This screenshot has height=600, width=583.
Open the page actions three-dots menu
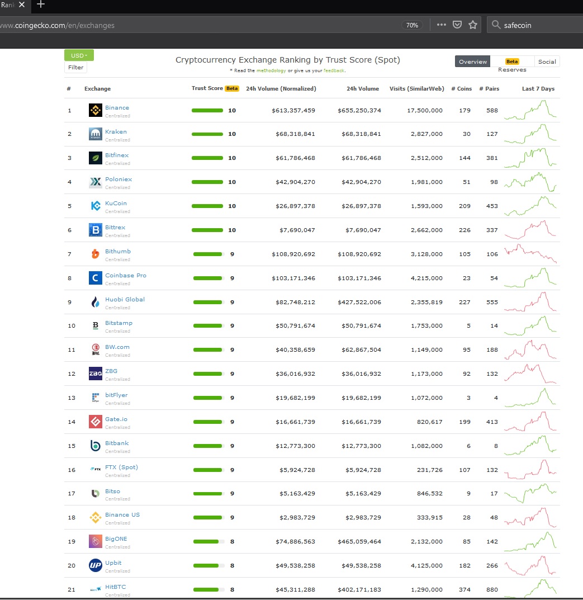(x=442, y=25)
